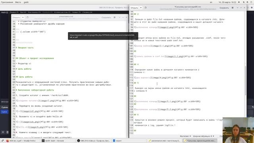Screen dimensions: 254x143
Task: Expand recent files arrow in right gedit window
Action: click(141, 8)
